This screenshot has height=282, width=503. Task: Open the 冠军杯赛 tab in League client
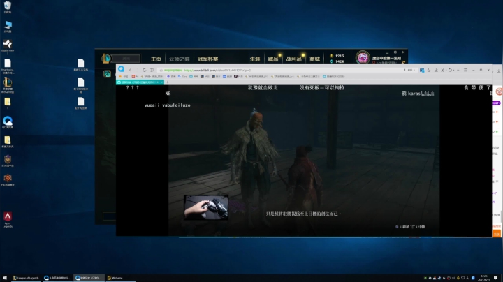[208, 59]
